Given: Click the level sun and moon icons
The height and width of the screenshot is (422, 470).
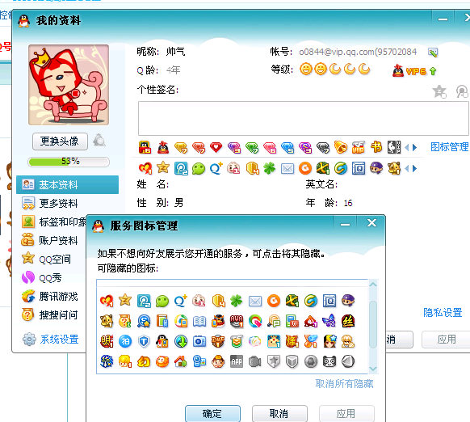Looking at the screenshot, I should pyautogui.click(x=335, y=69).
